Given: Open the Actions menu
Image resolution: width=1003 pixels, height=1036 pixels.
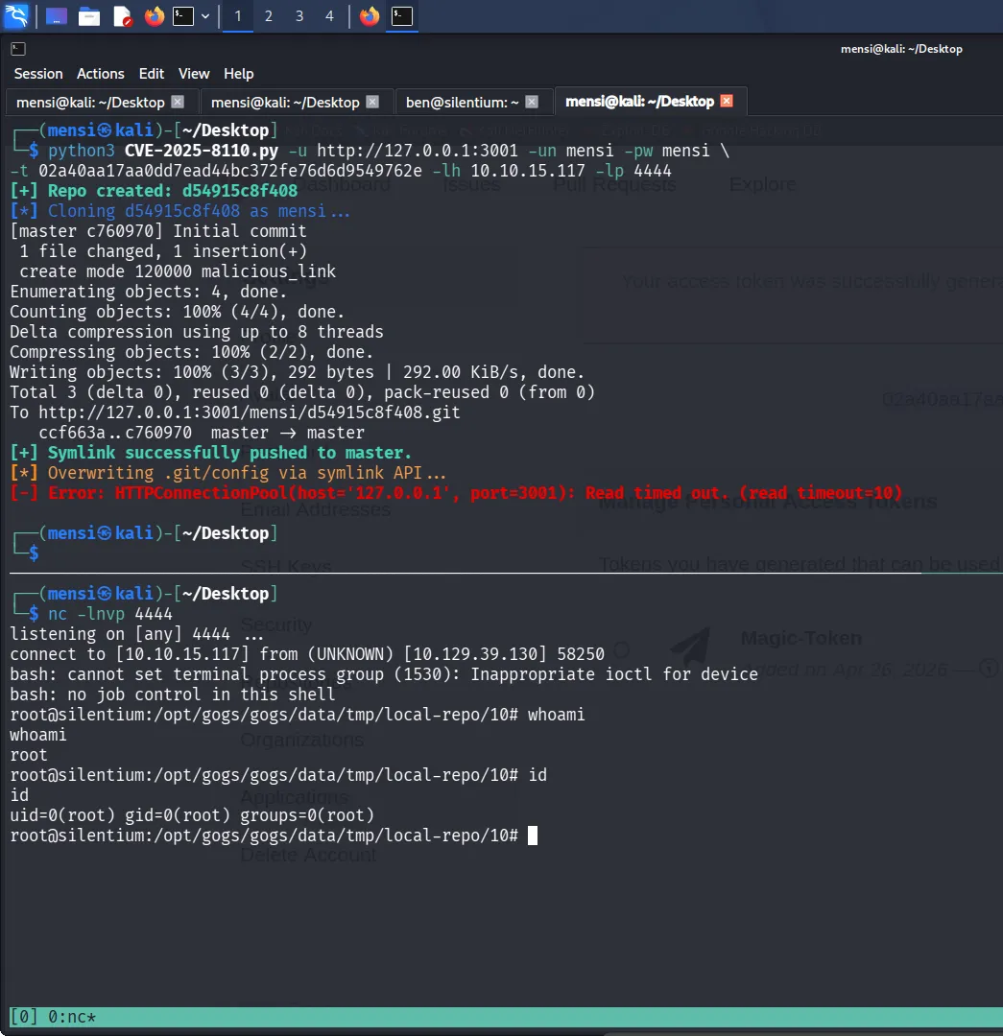Looking at the screenshot, I should pyautogui.click(x=101, y=74).
